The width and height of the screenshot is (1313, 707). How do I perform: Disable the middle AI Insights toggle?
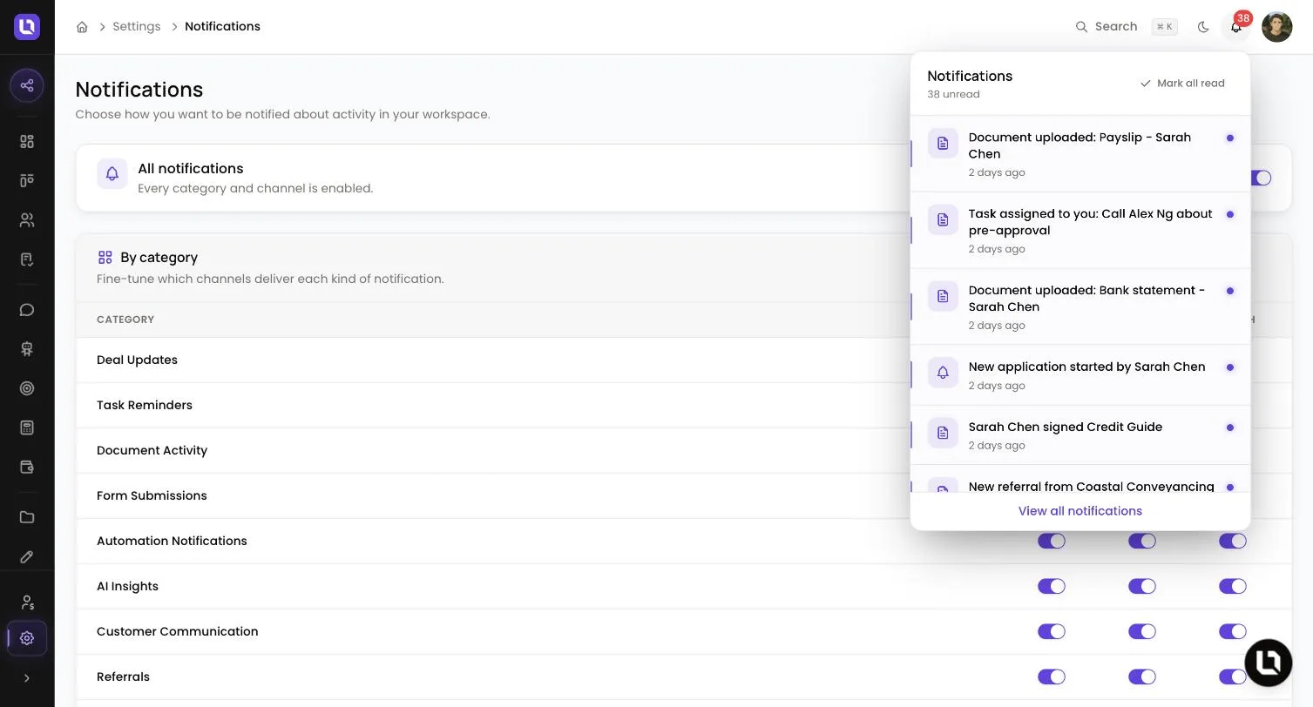pos(1142,586)
